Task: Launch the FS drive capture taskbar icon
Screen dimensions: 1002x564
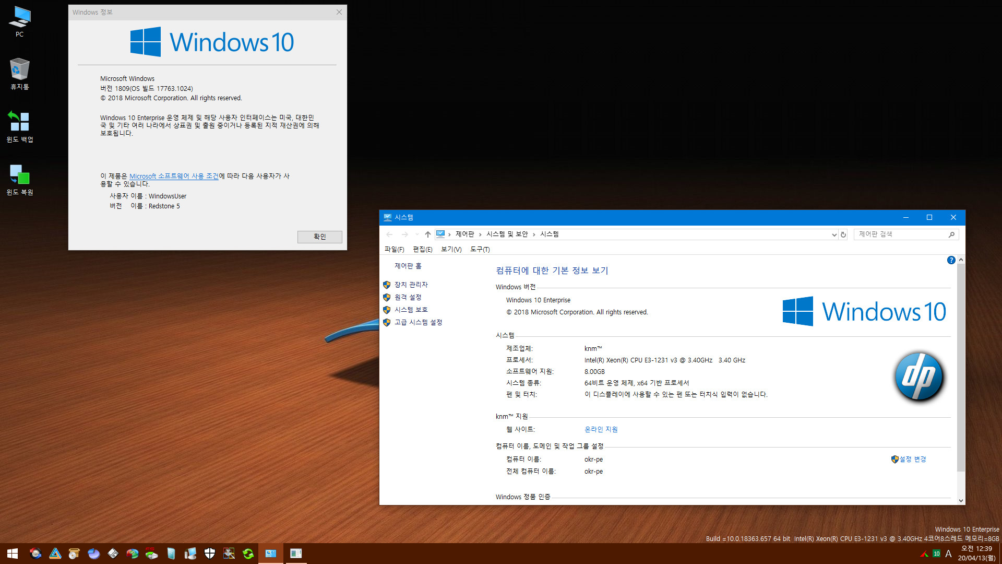Action: point(151,554)
